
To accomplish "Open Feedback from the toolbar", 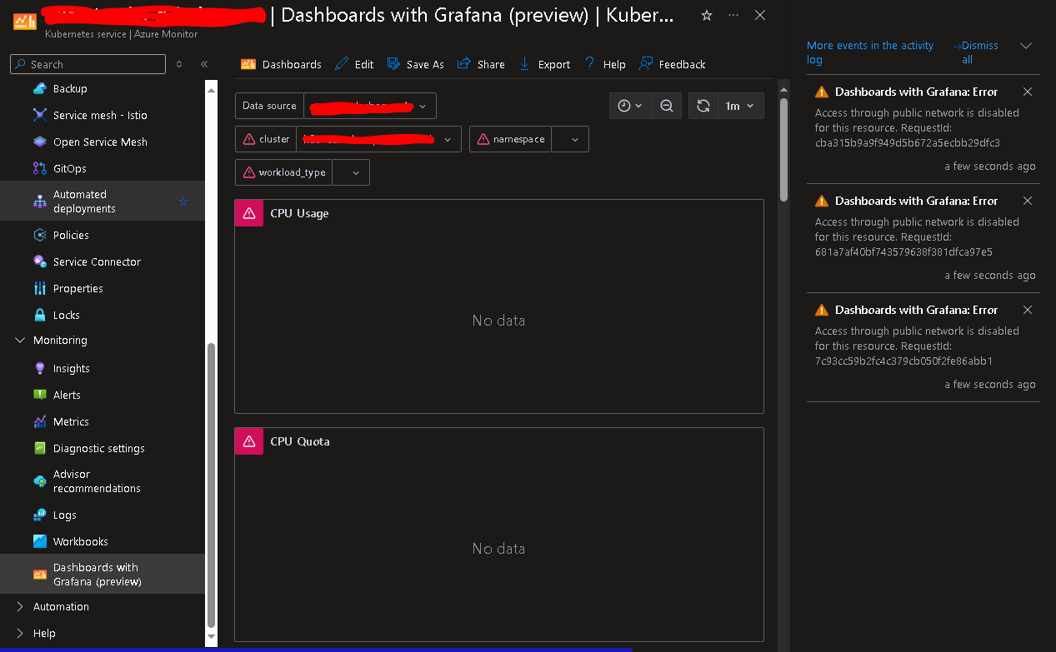I will [673, 64].
